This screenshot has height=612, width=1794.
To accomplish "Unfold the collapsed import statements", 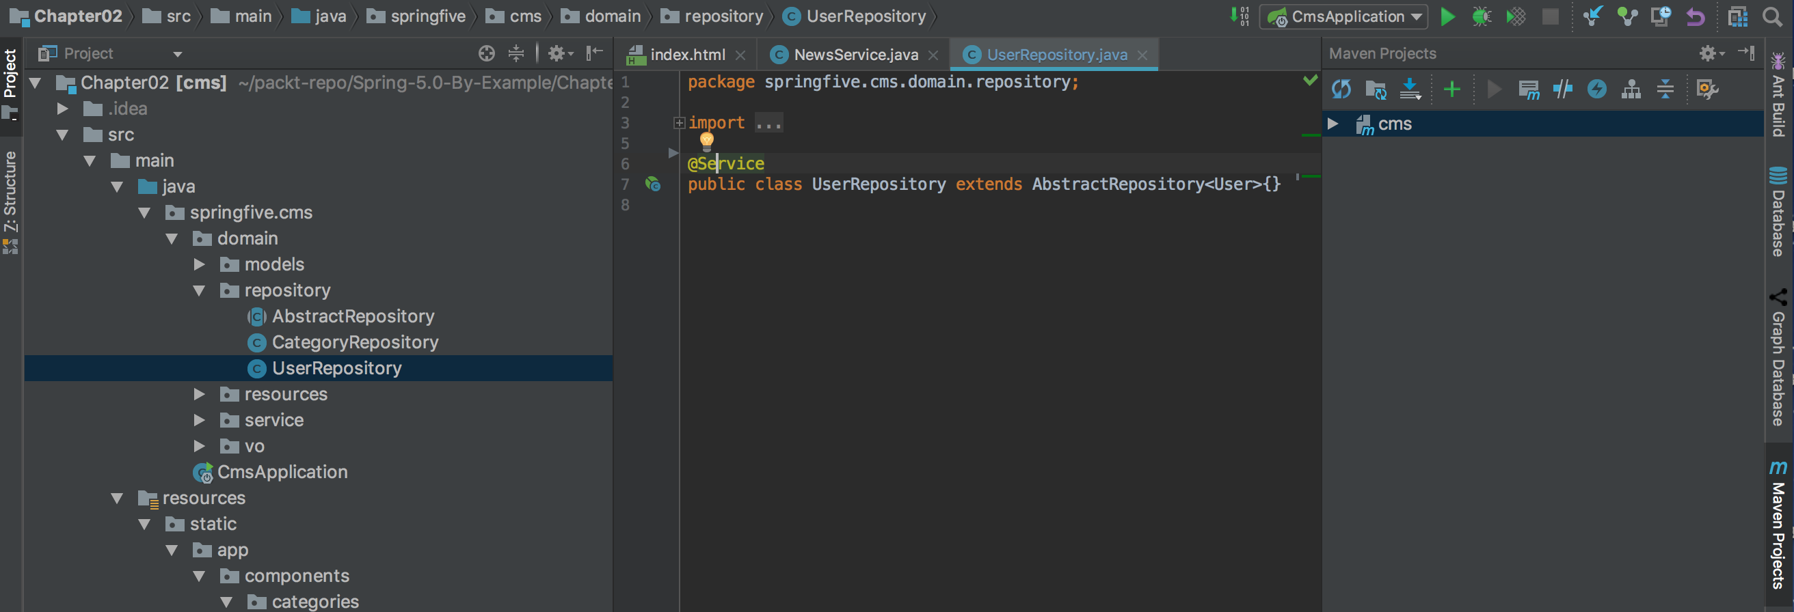I will (679, 123).
